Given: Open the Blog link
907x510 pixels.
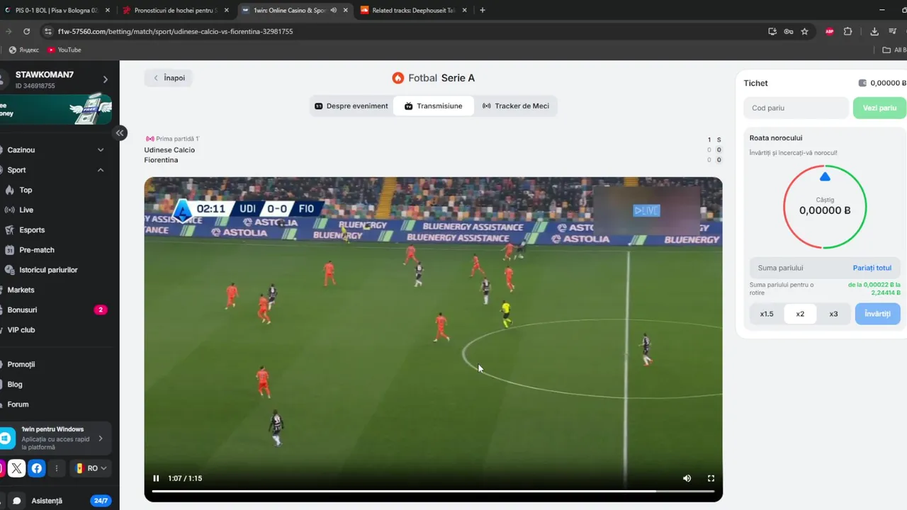Looking at the screenshot, I should pyautogui.click(x=15, y=385).
